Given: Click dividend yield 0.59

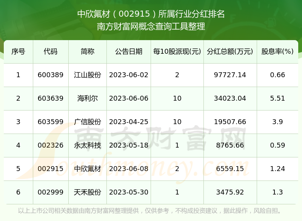Looking at the screenshot, I should coord(277,145).
